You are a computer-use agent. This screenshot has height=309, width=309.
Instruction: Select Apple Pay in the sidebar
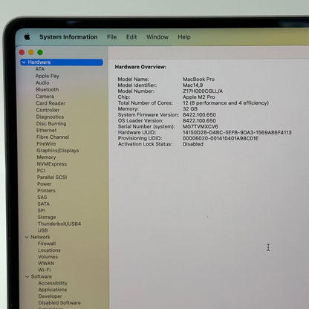coord(48,76)
